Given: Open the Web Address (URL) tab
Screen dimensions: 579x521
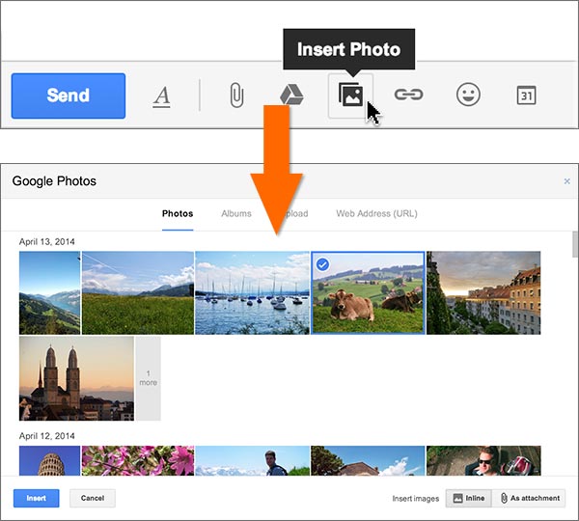Looking at the screenshot, I should 376,214.
